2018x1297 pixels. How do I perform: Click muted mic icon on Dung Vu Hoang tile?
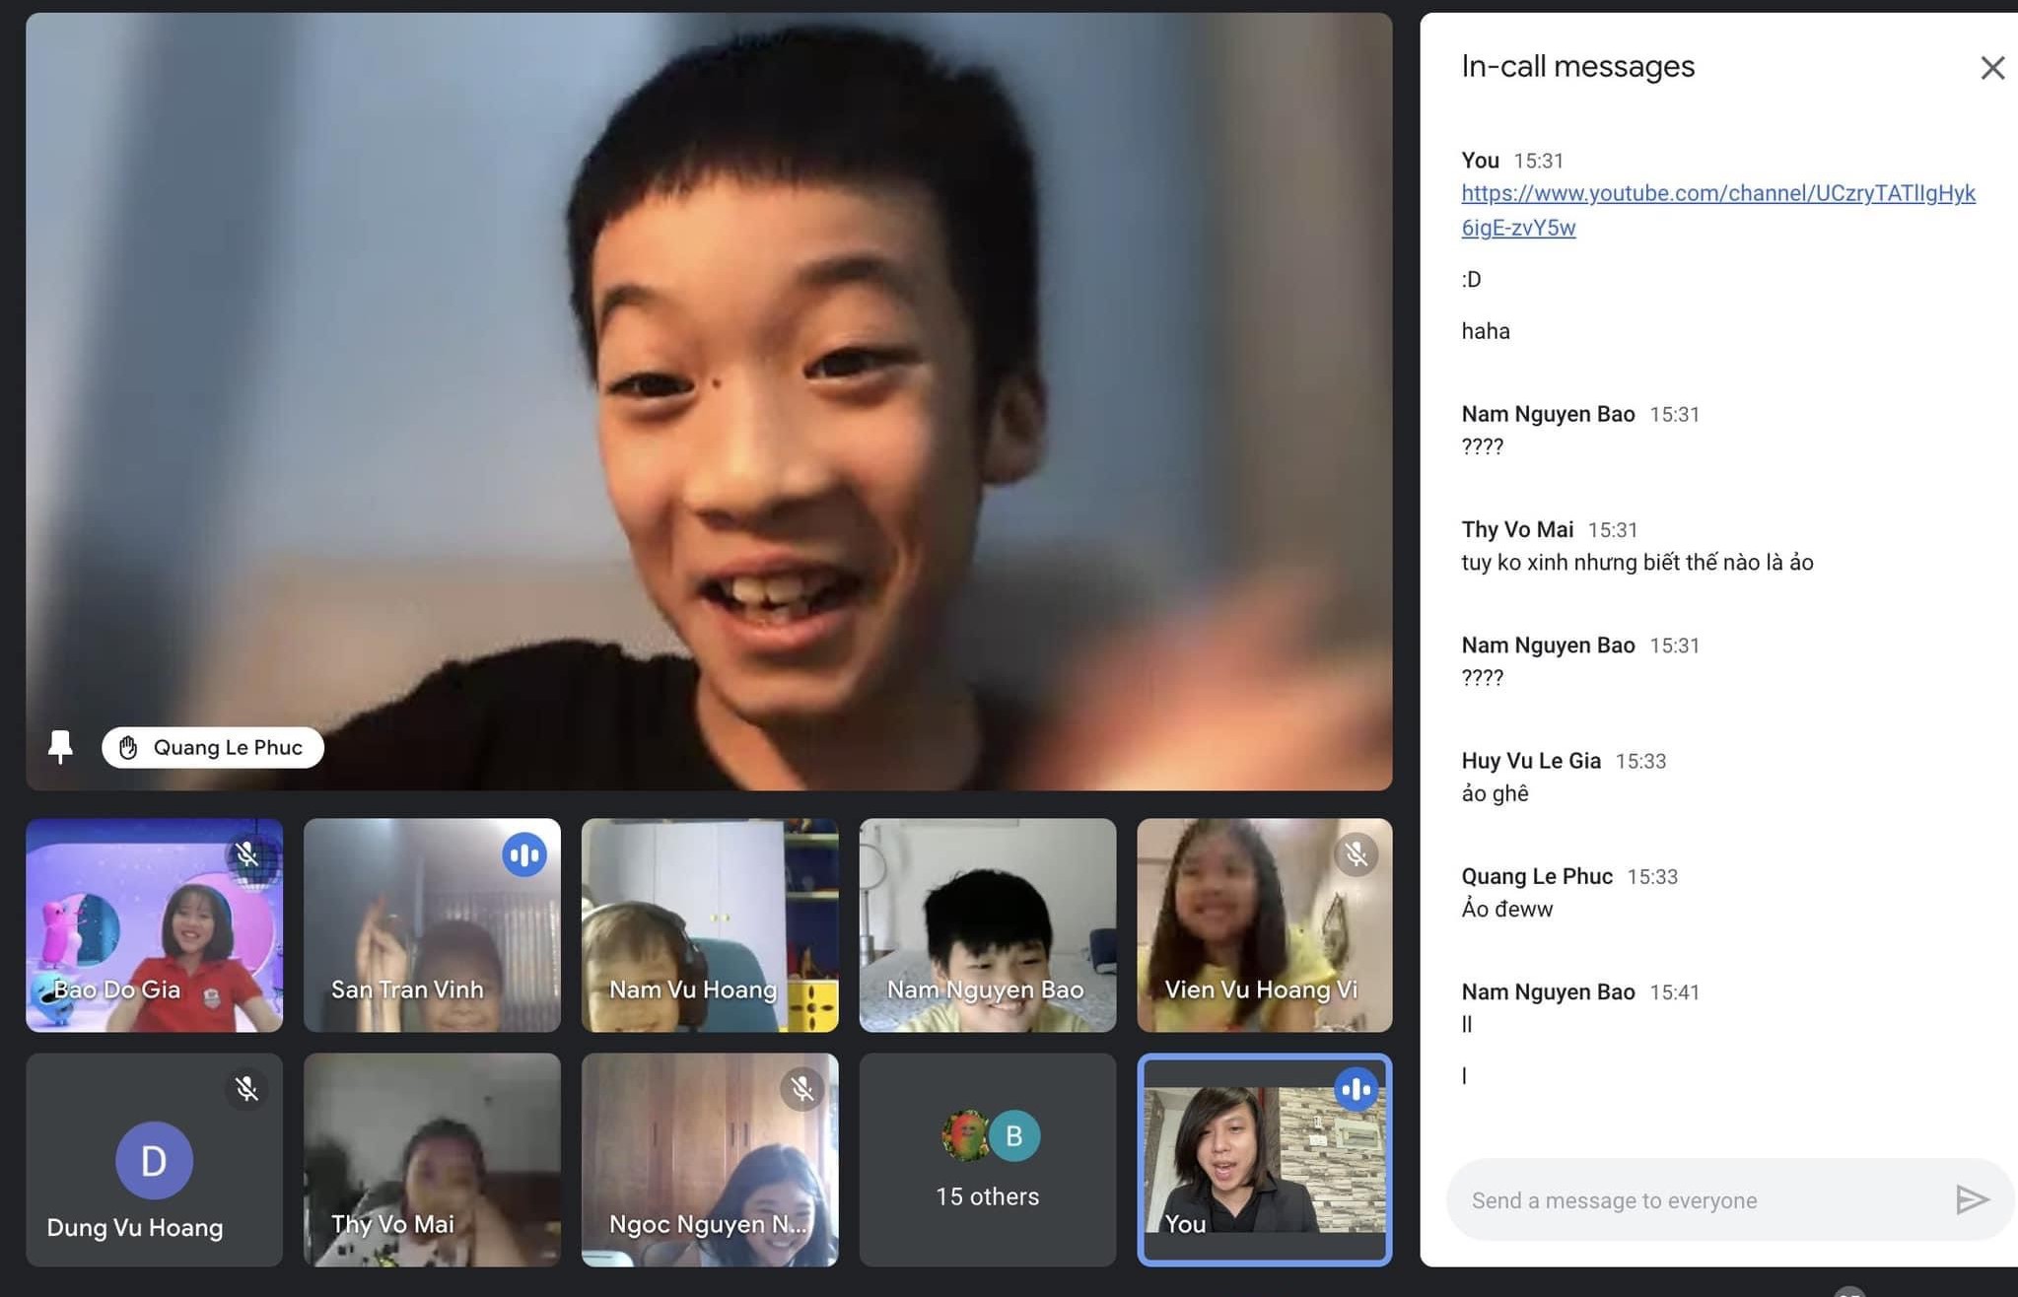pos(247,1089)
